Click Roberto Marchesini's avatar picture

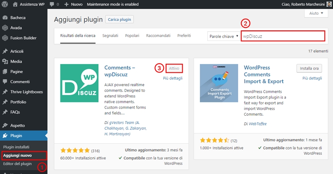pyautogui.click(x=329, y=4)
